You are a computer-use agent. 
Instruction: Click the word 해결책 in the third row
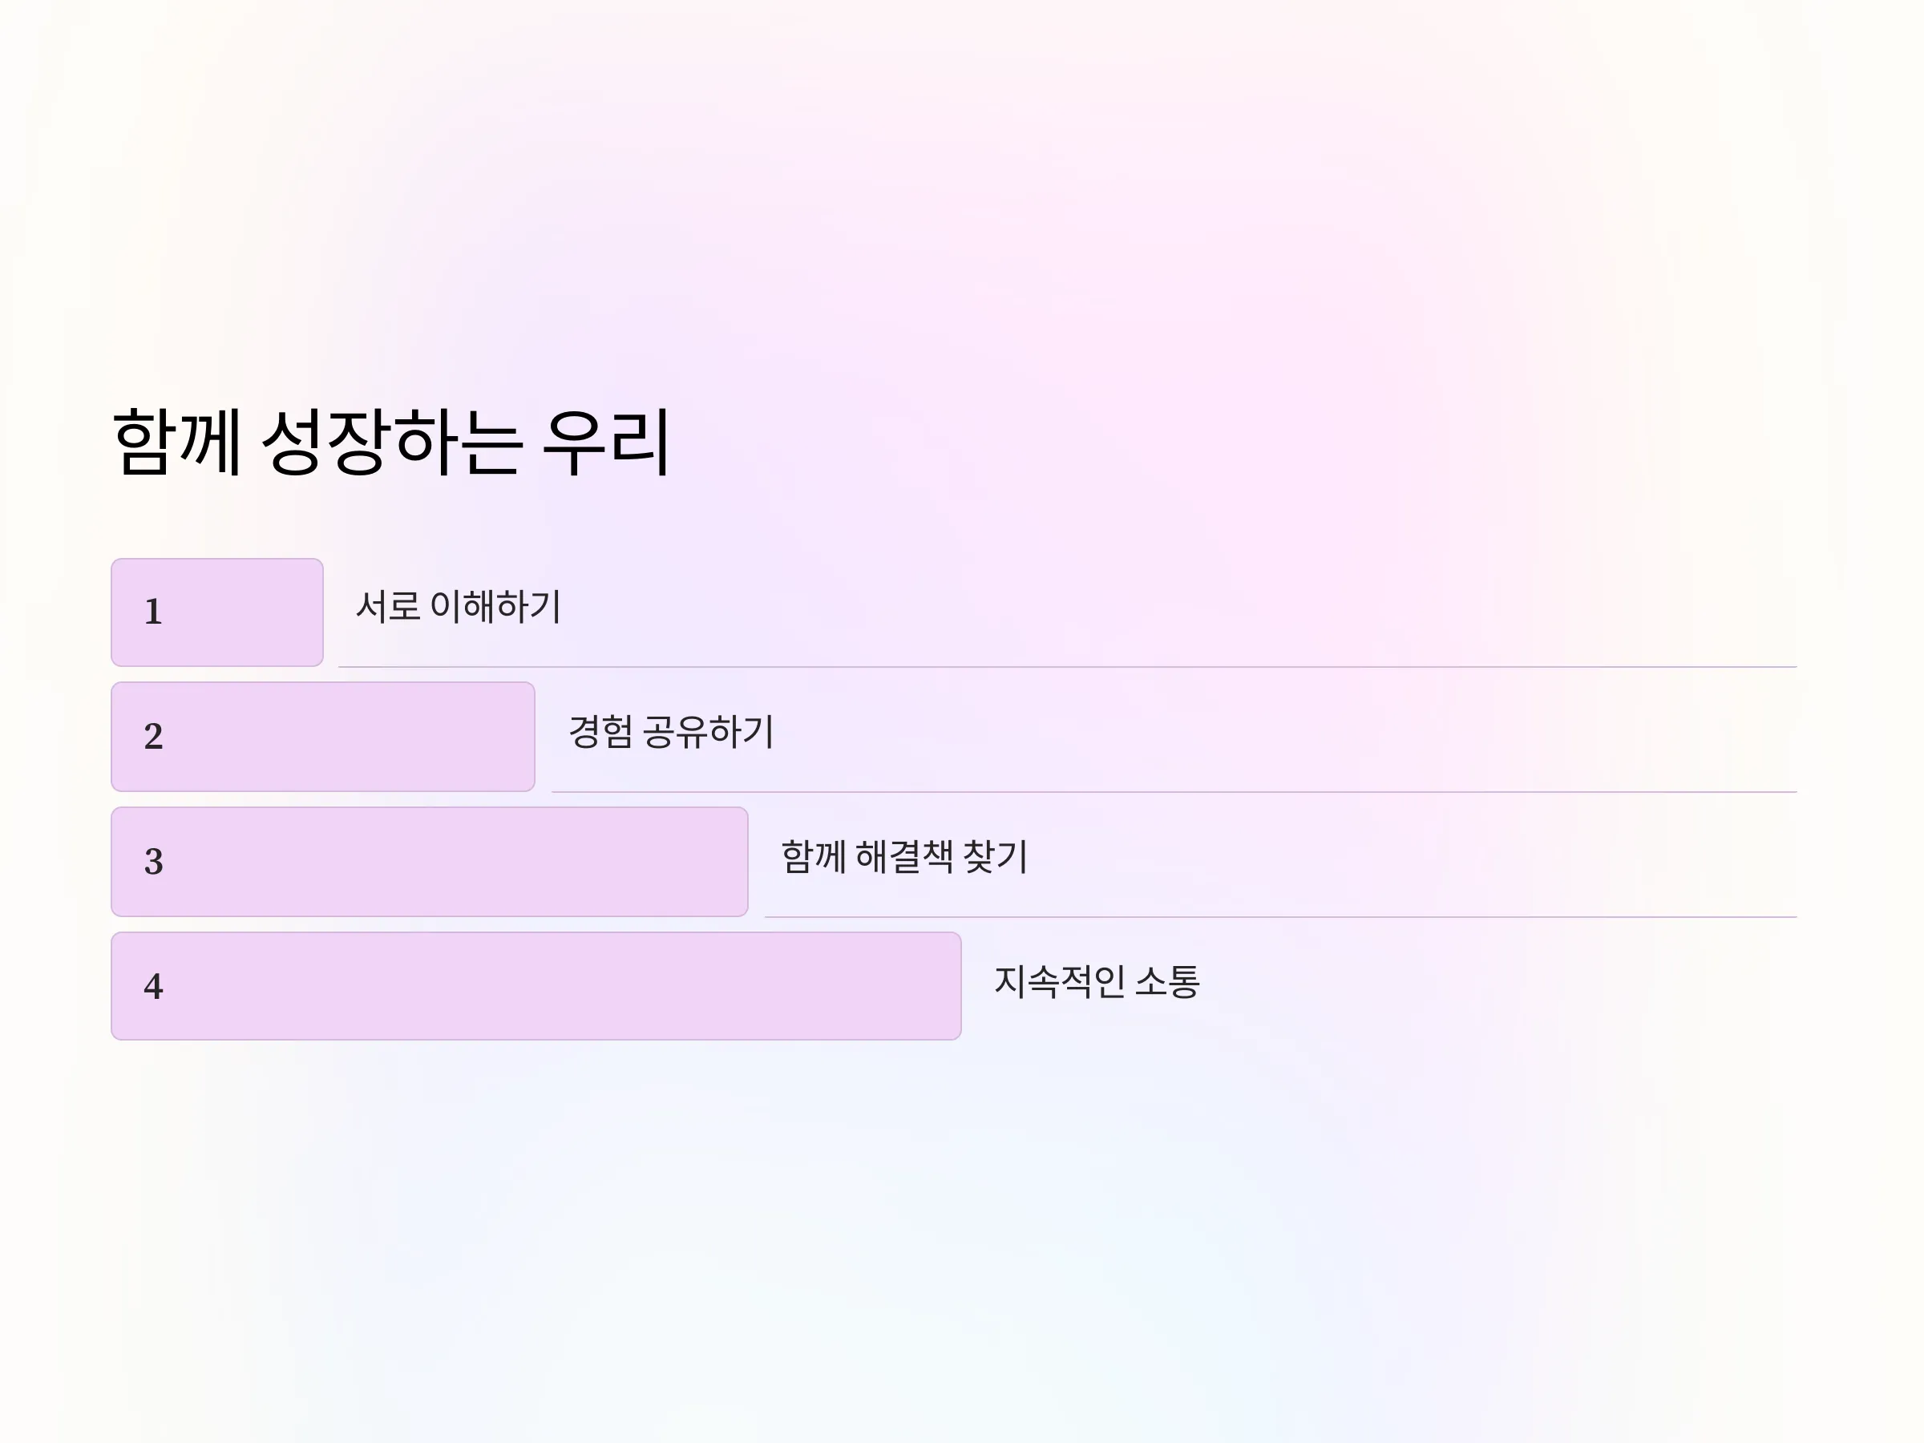(x=904, y=857)
